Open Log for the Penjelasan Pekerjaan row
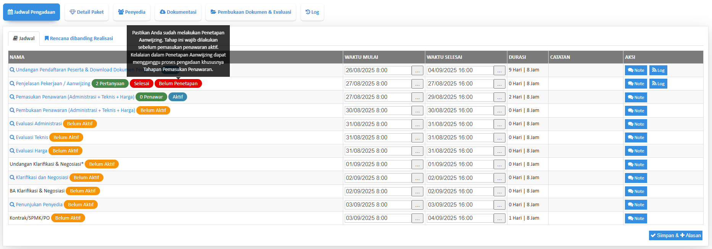 tap(658, 84)
